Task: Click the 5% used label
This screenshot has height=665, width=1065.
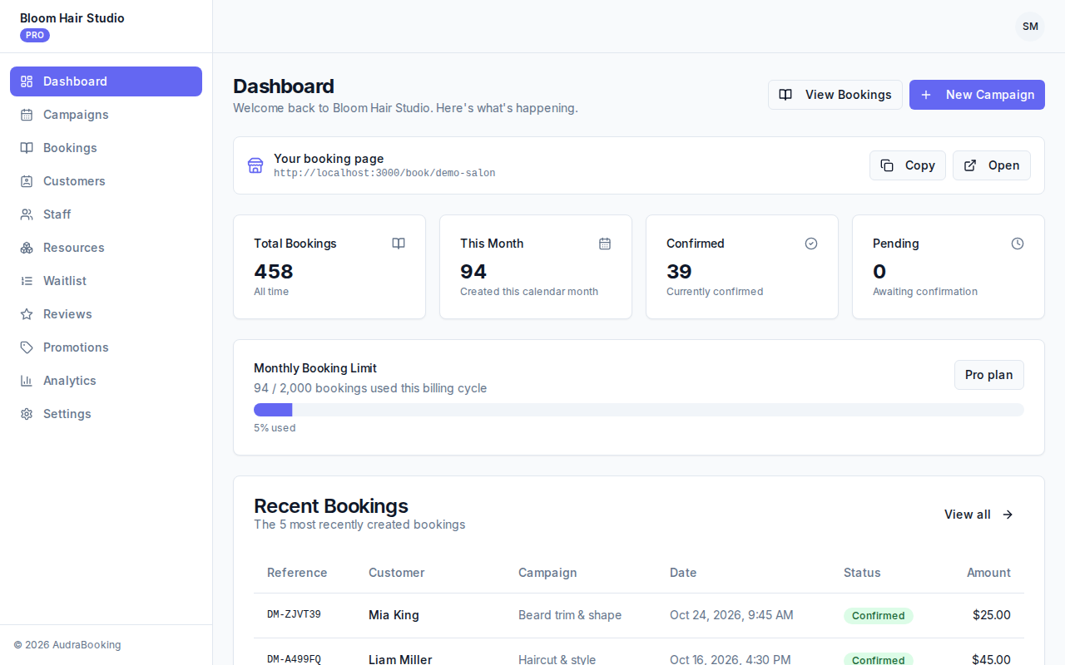Action: tap(275, 428)
